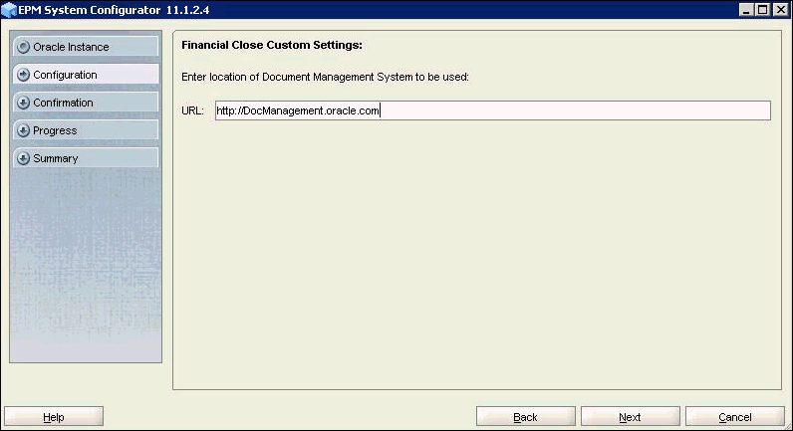Click the 'URL:' label
Viewport: 793px width, 431px height.
192,110
